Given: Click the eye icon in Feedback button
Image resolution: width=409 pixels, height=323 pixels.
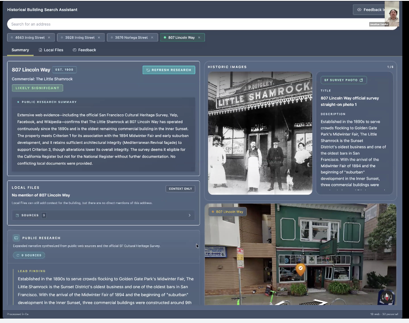Looking at the screenshot, I should [359, 10].
